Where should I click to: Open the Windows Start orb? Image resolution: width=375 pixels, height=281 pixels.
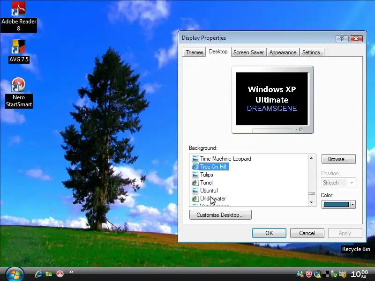point(15,274)
